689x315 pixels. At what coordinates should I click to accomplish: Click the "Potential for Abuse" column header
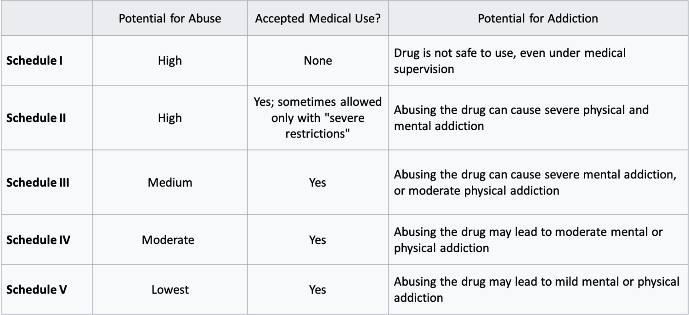pos(170,19)
